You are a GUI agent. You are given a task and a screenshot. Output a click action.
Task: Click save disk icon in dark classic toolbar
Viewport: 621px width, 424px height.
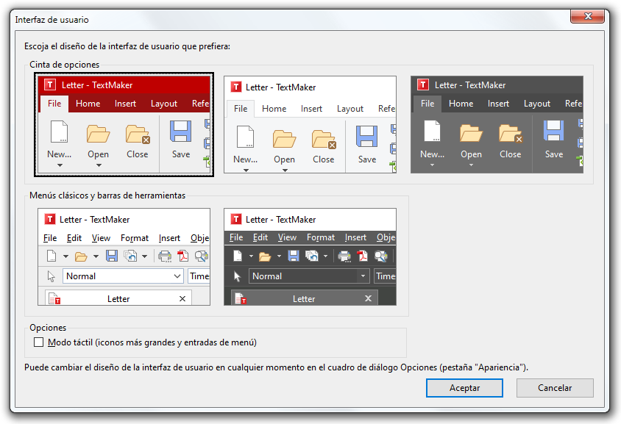(x=294, y=256)
